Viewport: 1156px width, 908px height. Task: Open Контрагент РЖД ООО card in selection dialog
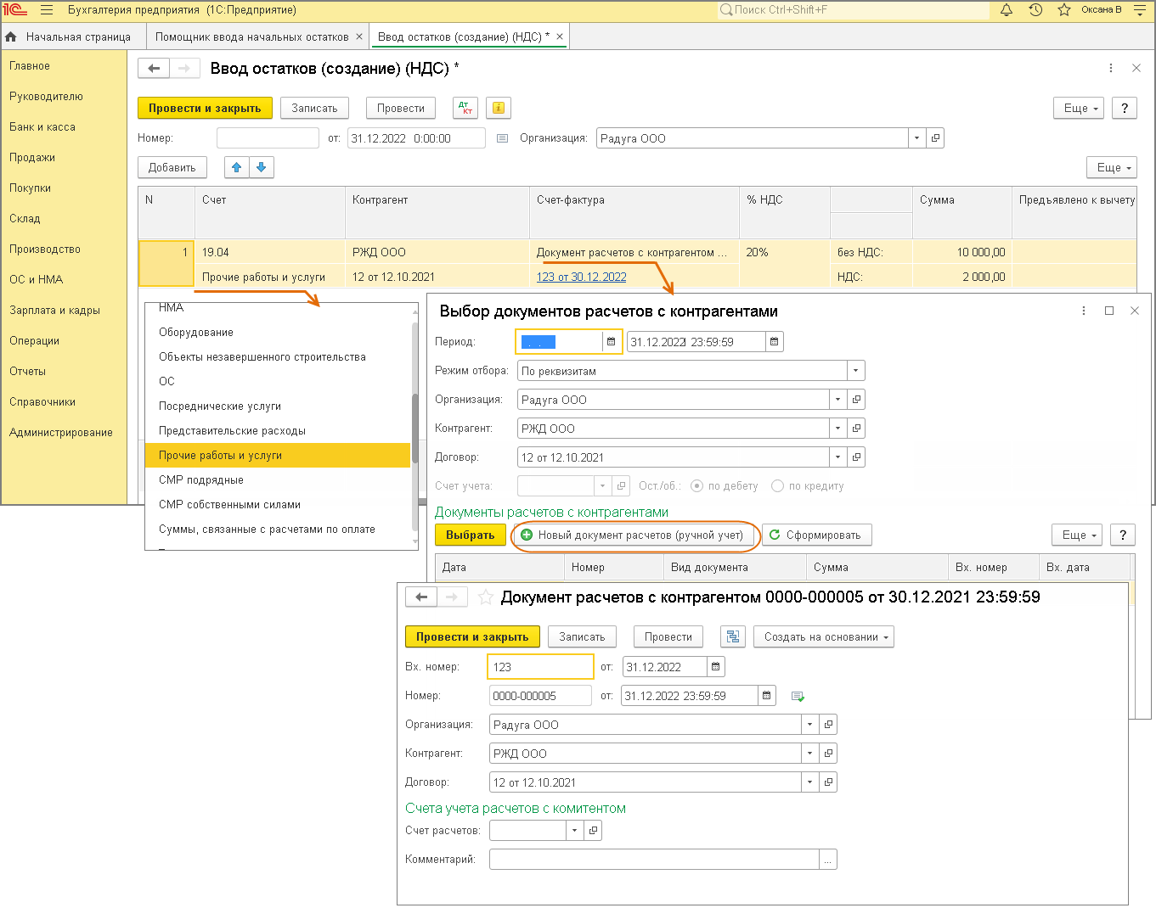(x=856, y=429)
